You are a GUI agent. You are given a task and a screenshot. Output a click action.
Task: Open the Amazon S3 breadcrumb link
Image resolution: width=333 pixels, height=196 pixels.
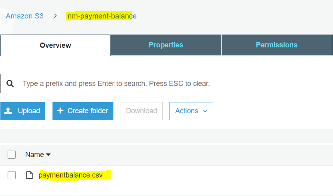tap(24, 16)
